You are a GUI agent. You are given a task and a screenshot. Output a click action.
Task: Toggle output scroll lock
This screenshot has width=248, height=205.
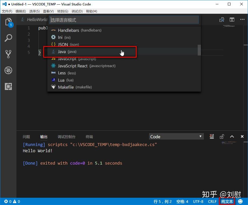(222, 136)
